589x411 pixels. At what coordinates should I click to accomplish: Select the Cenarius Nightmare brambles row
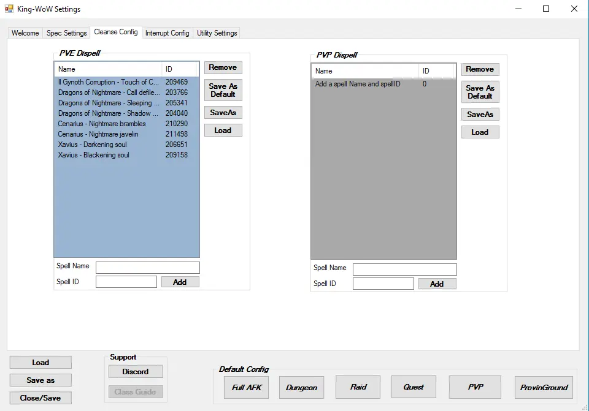(x=126, y=124)
